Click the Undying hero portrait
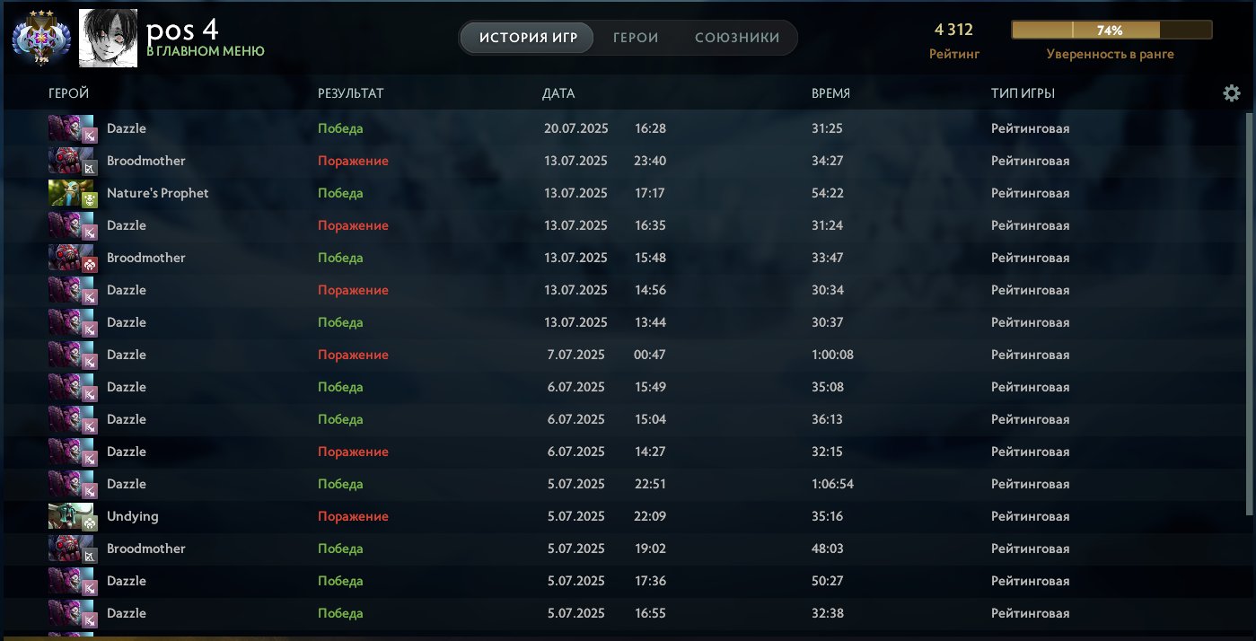Screen dimensions: 1256x641 [72, 516]
